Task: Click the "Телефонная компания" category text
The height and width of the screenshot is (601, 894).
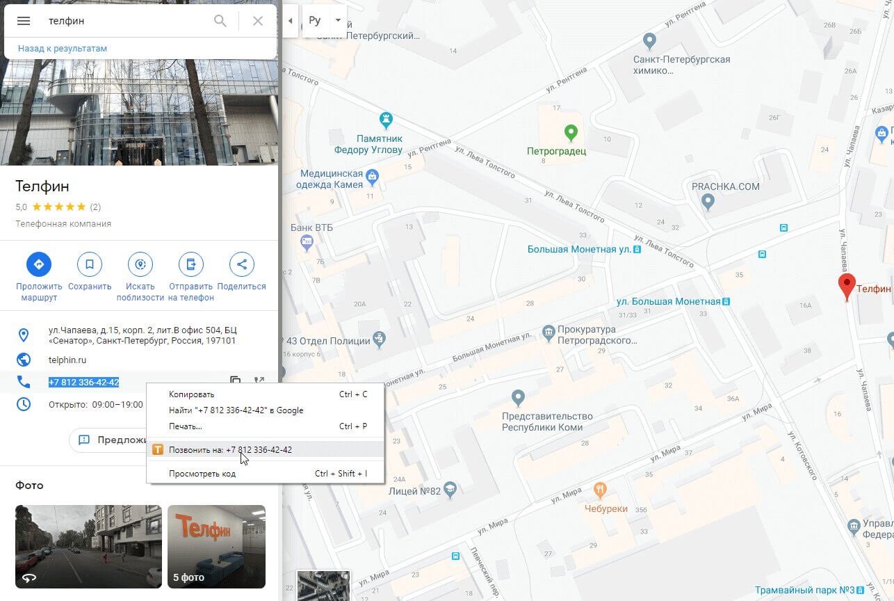Action: click(x=63, y=224)
